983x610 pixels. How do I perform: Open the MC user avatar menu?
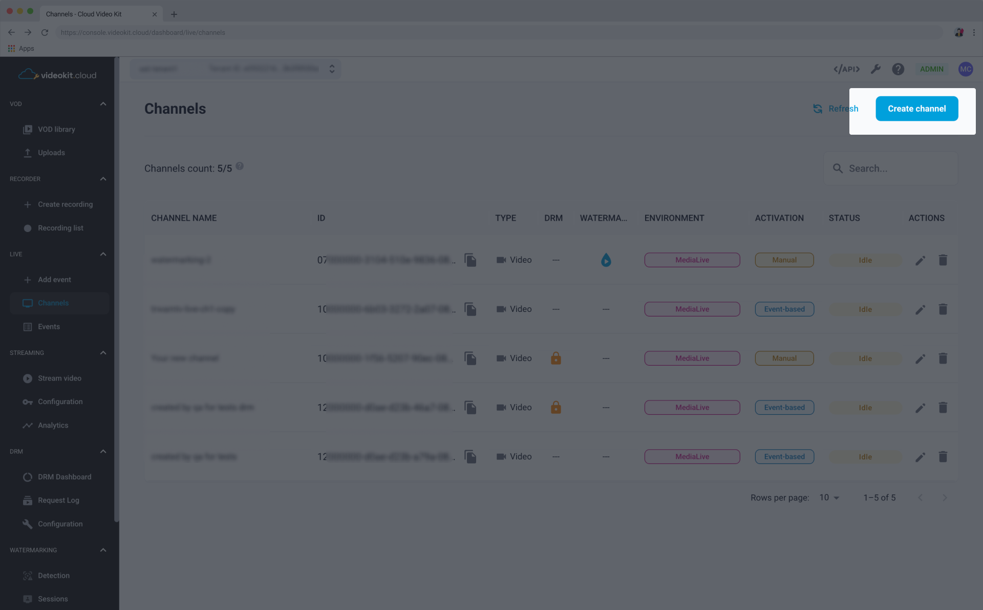click(965, 69)
